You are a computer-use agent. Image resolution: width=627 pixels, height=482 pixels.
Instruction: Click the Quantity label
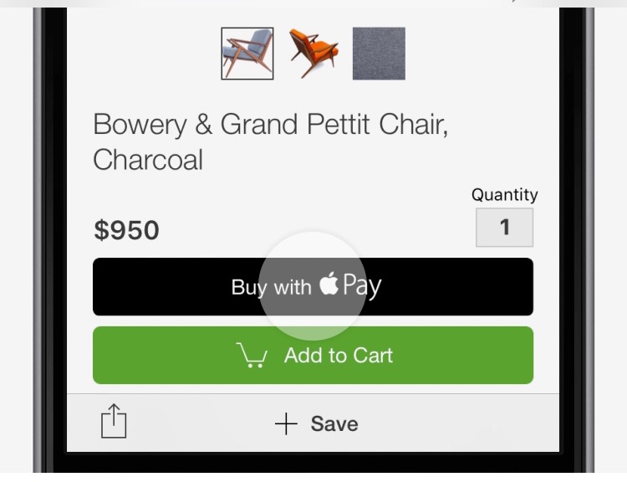[x=504, y=195]
